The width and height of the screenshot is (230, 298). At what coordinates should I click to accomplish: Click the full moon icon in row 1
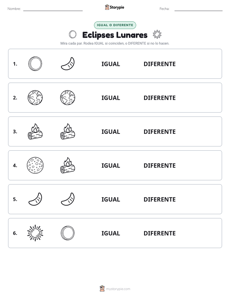click(35, 64)
